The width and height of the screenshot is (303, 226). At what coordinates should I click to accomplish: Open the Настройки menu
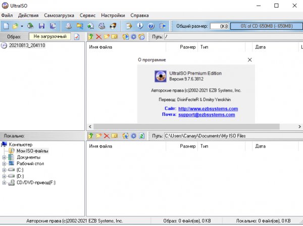[x=113, y=16]
